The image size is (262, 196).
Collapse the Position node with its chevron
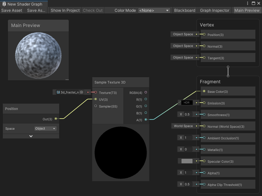(x=31, y=136)
